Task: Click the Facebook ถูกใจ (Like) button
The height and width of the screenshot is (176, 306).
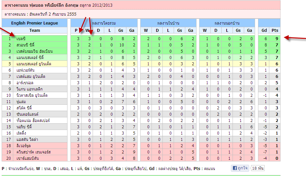Action: 240,168
